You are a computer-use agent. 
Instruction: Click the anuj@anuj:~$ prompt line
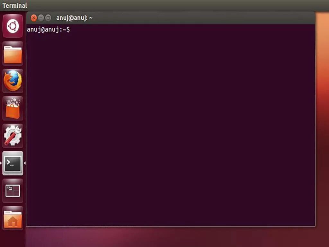coord(48,30)
